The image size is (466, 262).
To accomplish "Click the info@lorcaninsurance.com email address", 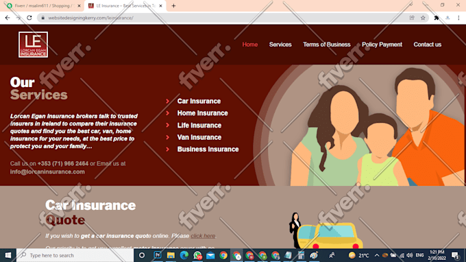I will coord(47,171).
